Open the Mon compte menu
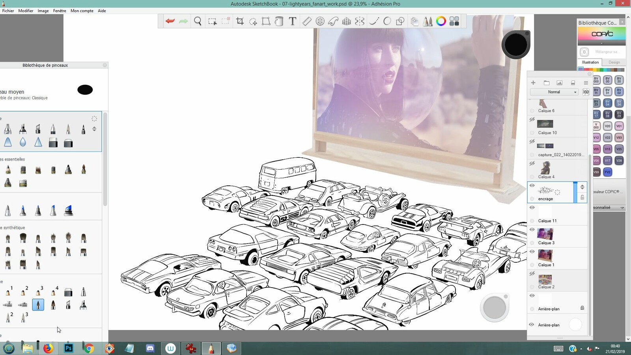The width and height of the screenshot is (631, 355). pos(82,11)
